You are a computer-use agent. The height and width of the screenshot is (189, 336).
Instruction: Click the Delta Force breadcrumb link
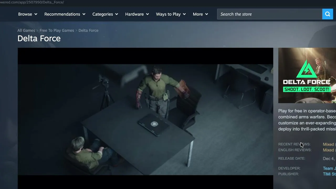(88, 30)
